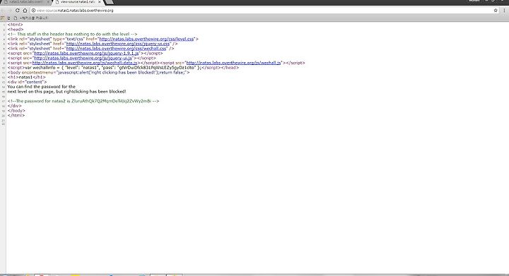Open a new tab
The height and width of the screenshot is (276, 509).
coord(110,2)
